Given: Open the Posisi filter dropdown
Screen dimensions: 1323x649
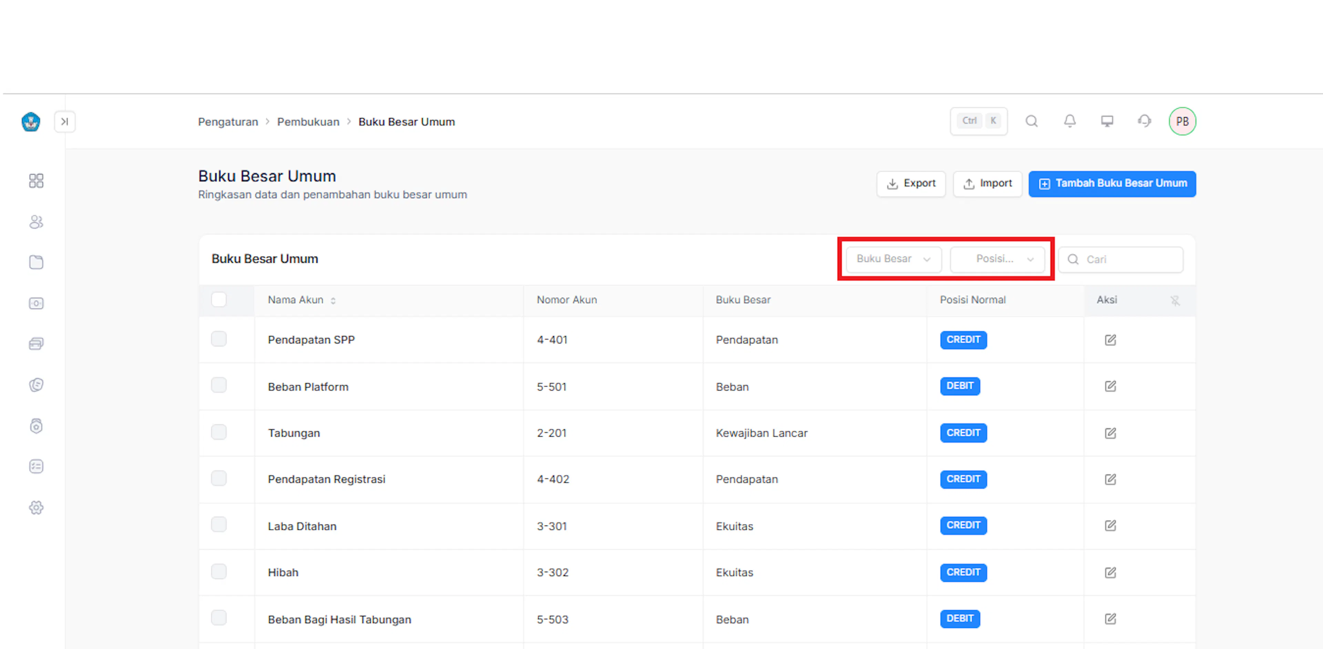Looking at the screenshot, I should (997, 259).
